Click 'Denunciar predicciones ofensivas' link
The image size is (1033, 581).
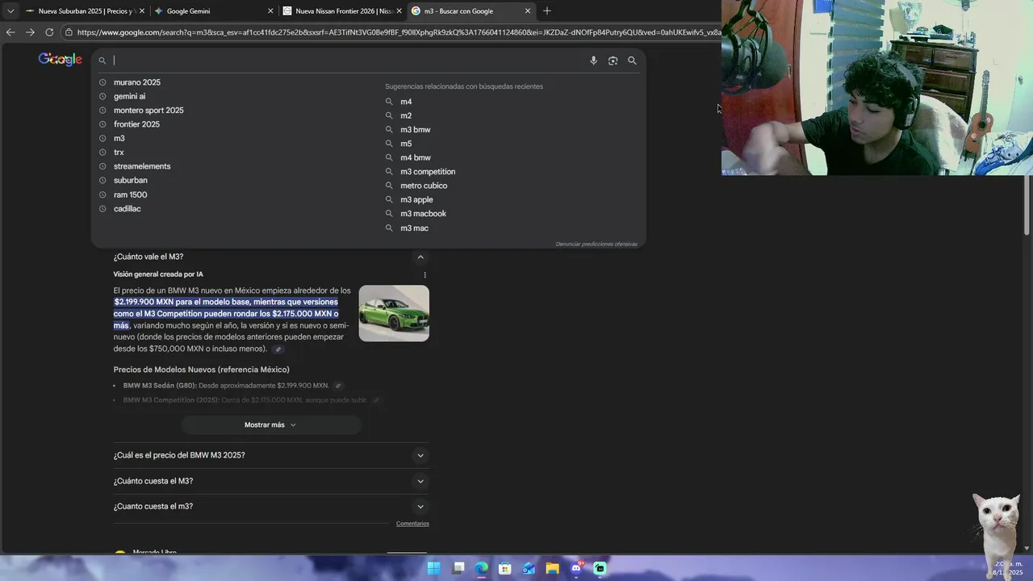[x=596, y=244]
